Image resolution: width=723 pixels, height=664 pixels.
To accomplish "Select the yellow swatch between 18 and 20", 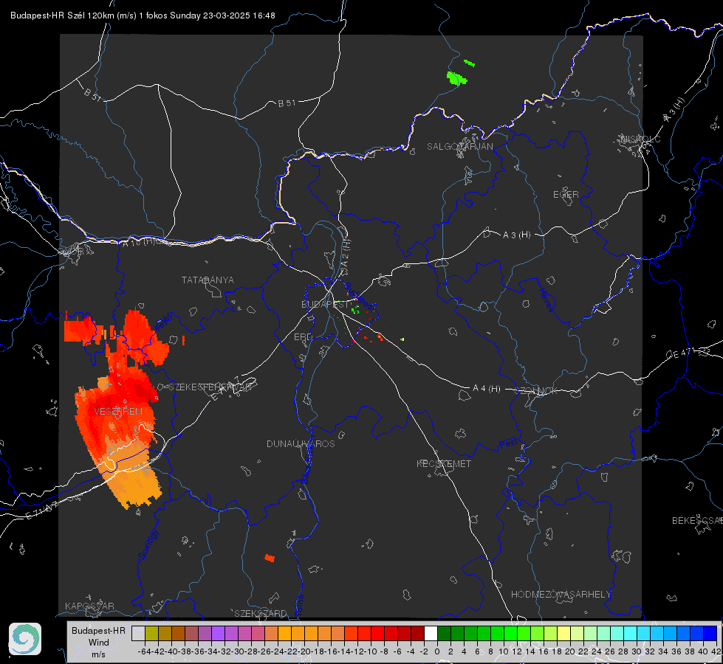I will click(x=563, y=633).
